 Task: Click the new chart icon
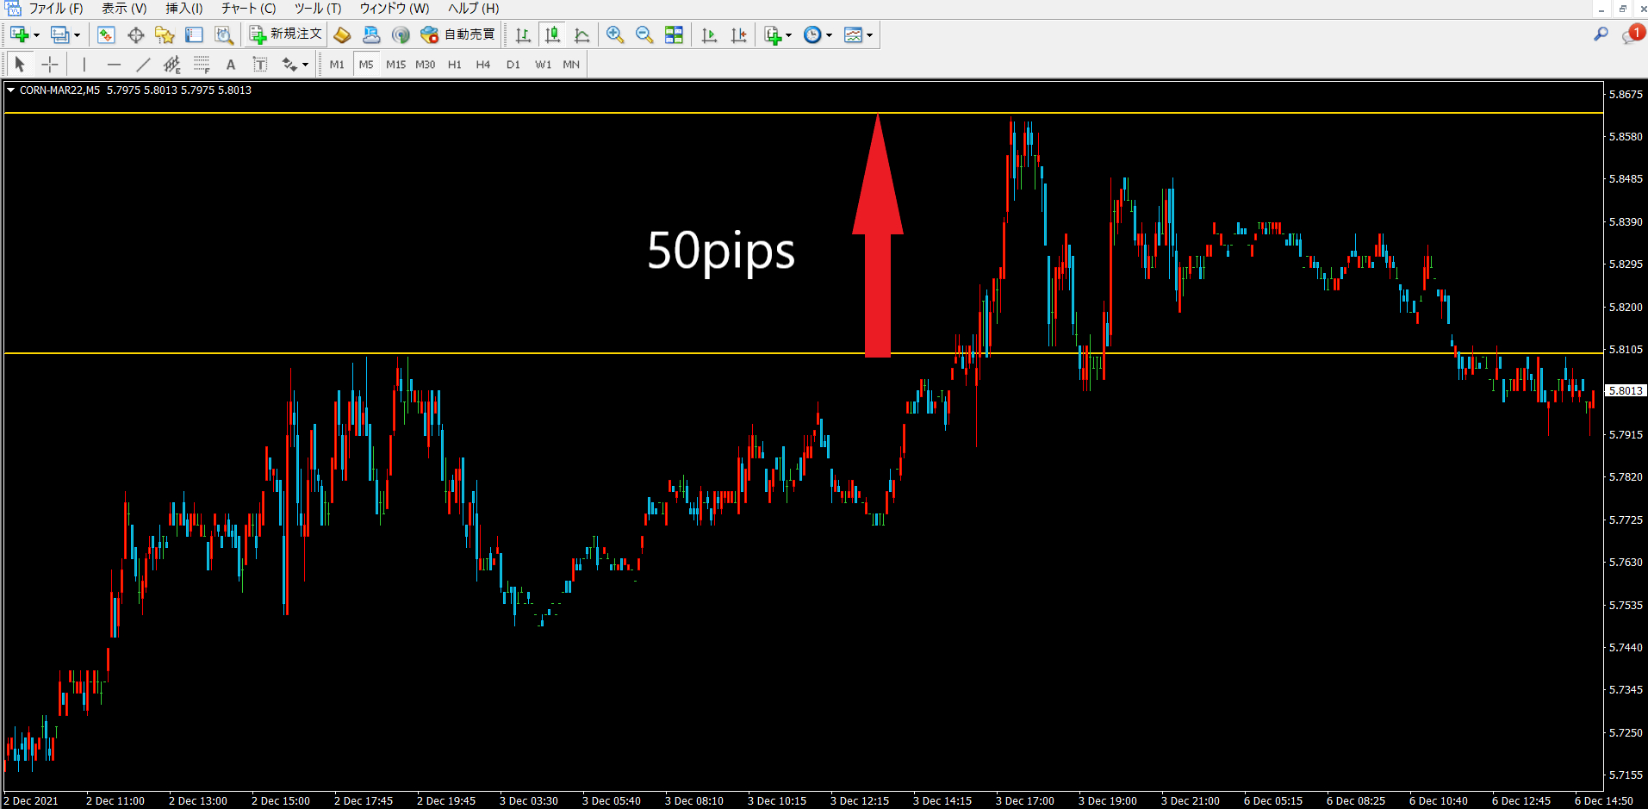[19, 34]
